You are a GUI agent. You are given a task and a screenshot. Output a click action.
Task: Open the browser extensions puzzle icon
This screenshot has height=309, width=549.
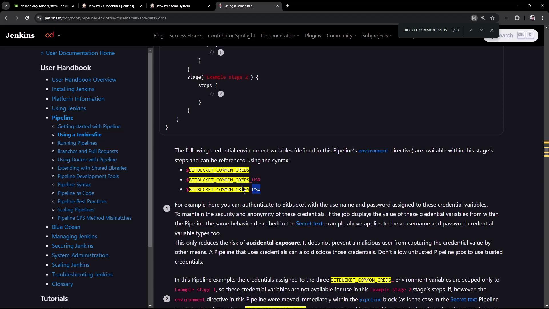(517, 18)
